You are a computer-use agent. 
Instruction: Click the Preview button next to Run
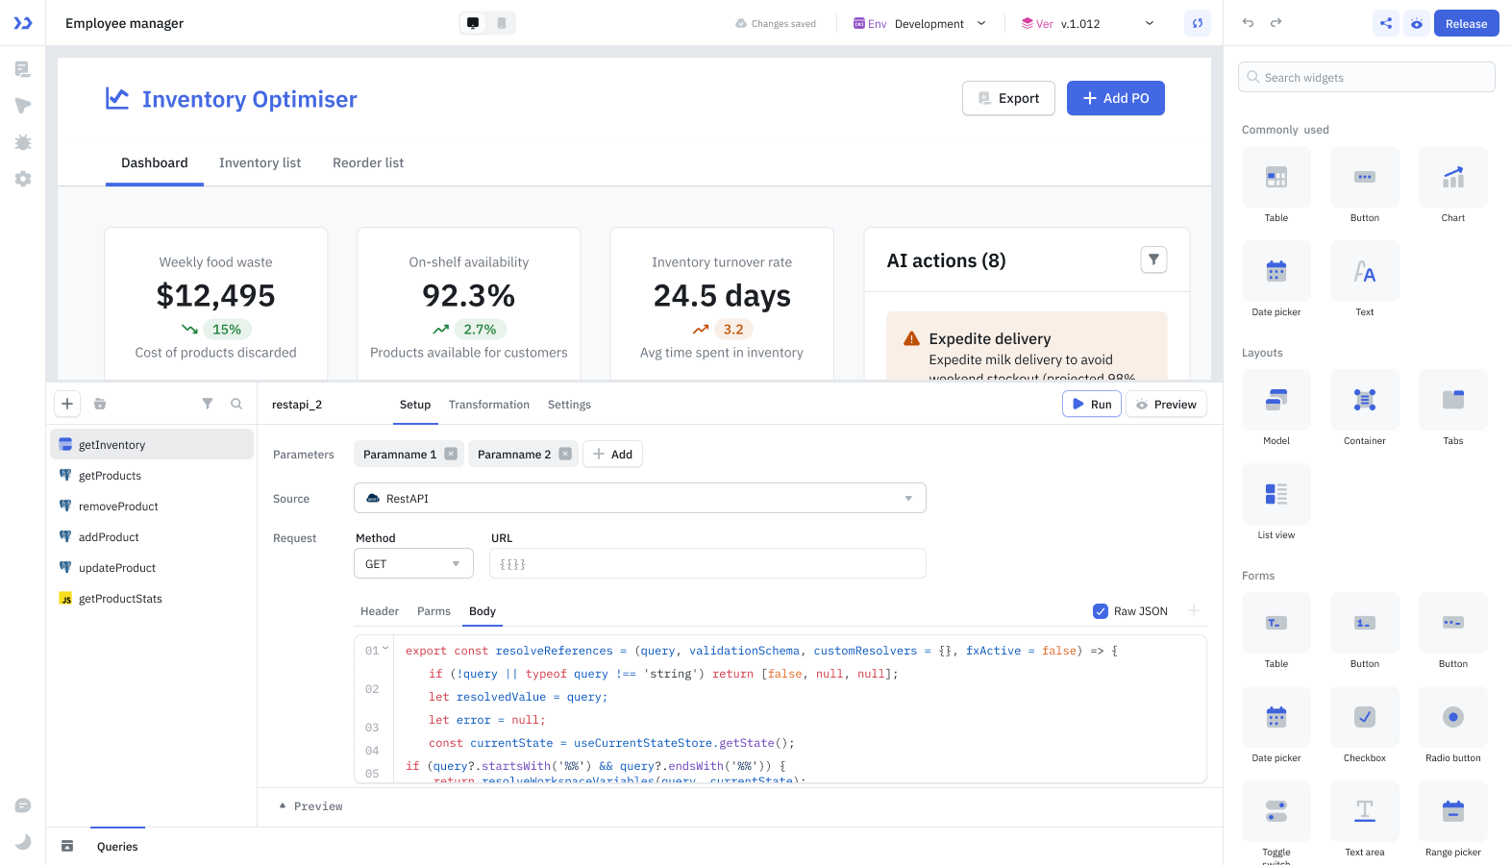1166,405
